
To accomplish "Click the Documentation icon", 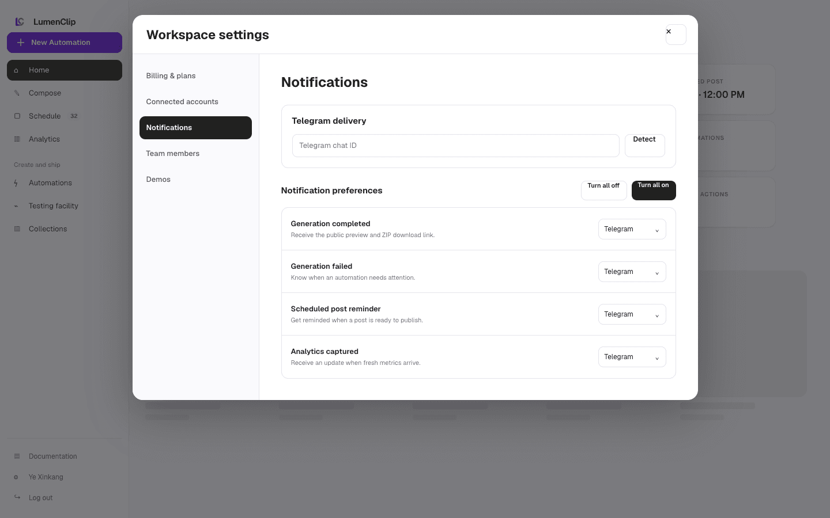I will click(17, 456).
